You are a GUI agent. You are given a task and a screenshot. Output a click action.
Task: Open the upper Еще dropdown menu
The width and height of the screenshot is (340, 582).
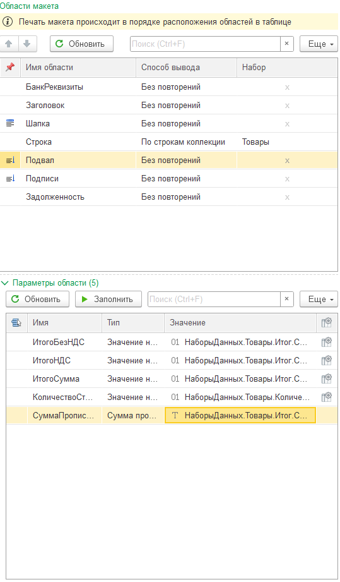319,44
